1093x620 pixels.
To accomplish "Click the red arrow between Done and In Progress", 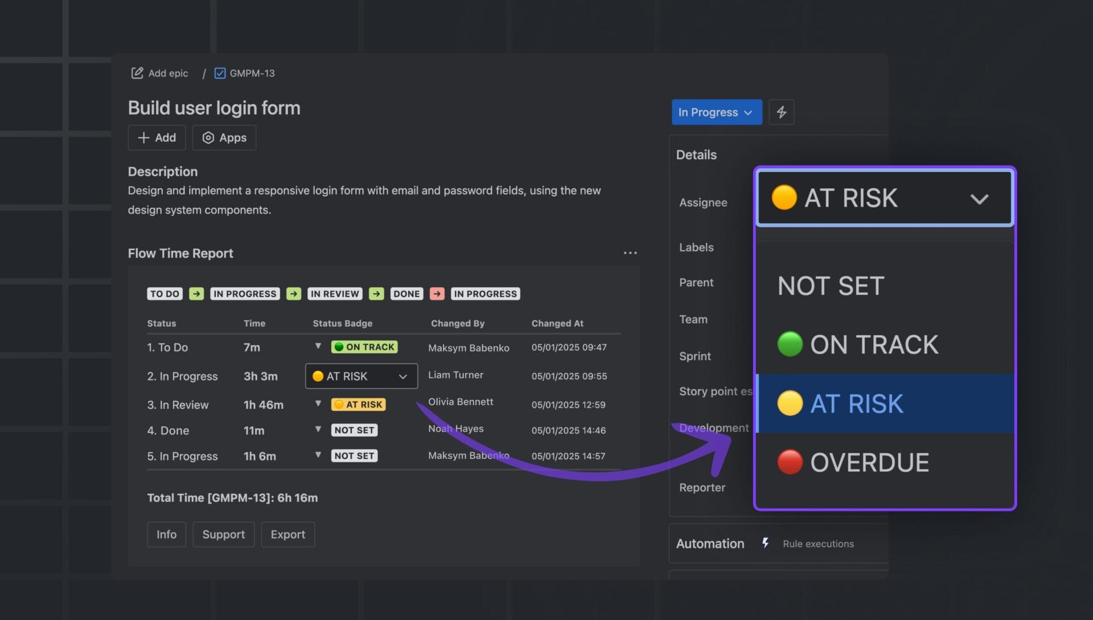I will [x=437, y=294].
